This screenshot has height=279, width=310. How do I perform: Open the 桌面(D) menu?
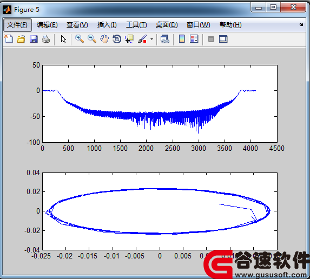167,25
